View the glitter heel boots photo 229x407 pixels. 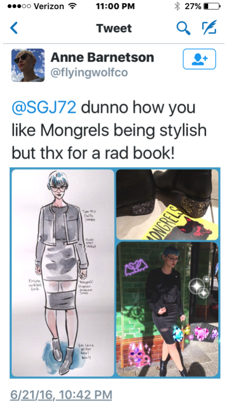pos(168,205)
